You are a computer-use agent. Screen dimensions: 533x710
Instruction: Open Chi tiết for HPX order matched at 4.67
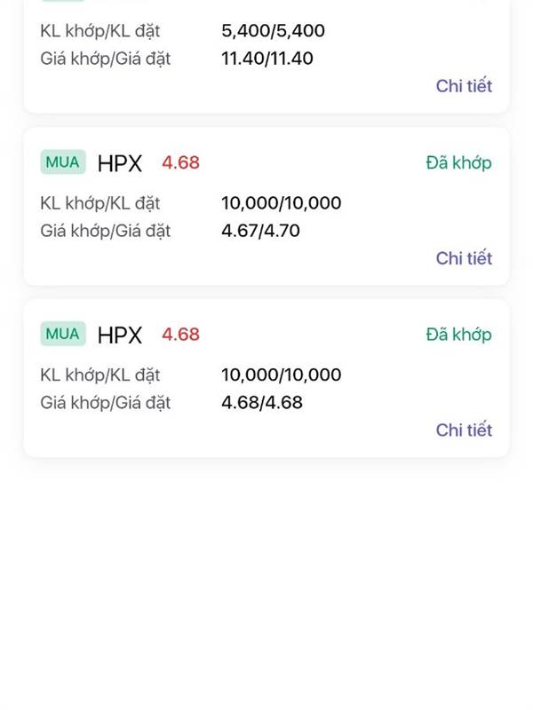[x=464, y=258]
